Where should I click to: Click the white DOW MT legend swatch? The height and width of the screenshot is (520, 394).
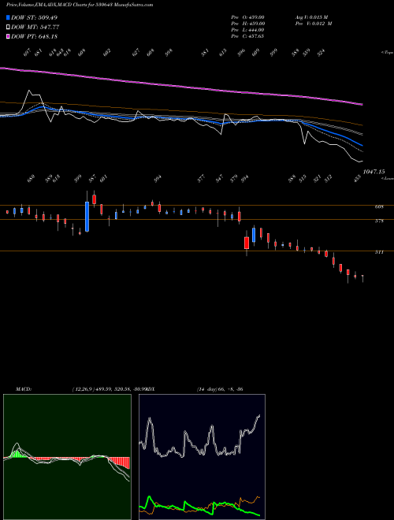click(x=9, y=27)
